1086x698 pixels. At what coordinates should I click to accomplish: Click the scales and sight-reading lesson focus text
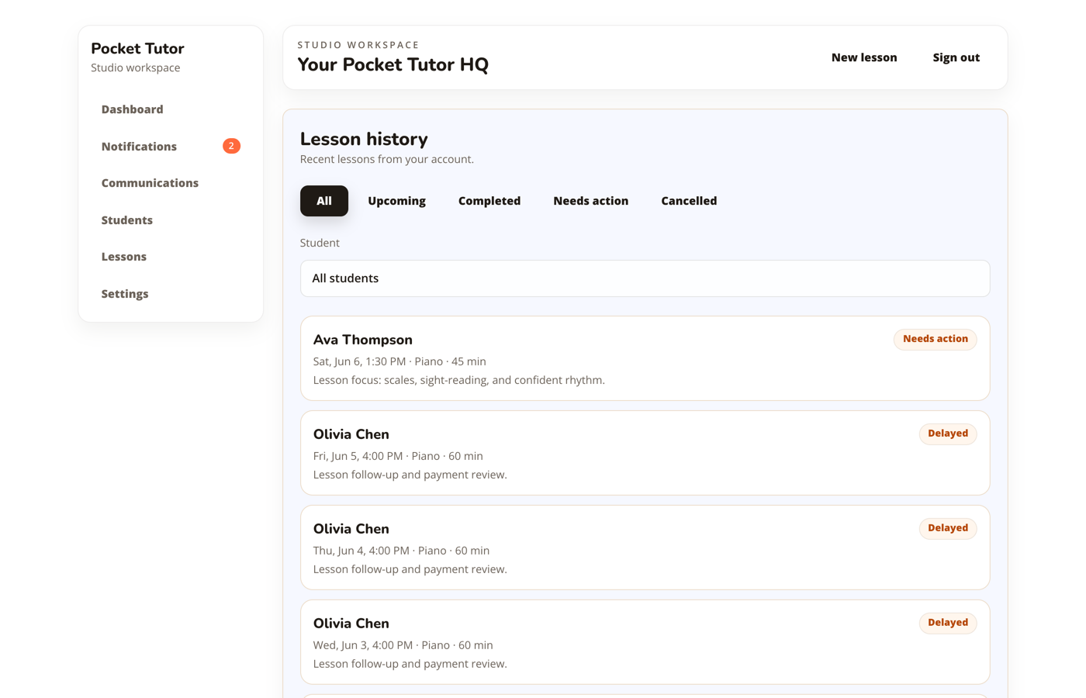click(459, 380)
